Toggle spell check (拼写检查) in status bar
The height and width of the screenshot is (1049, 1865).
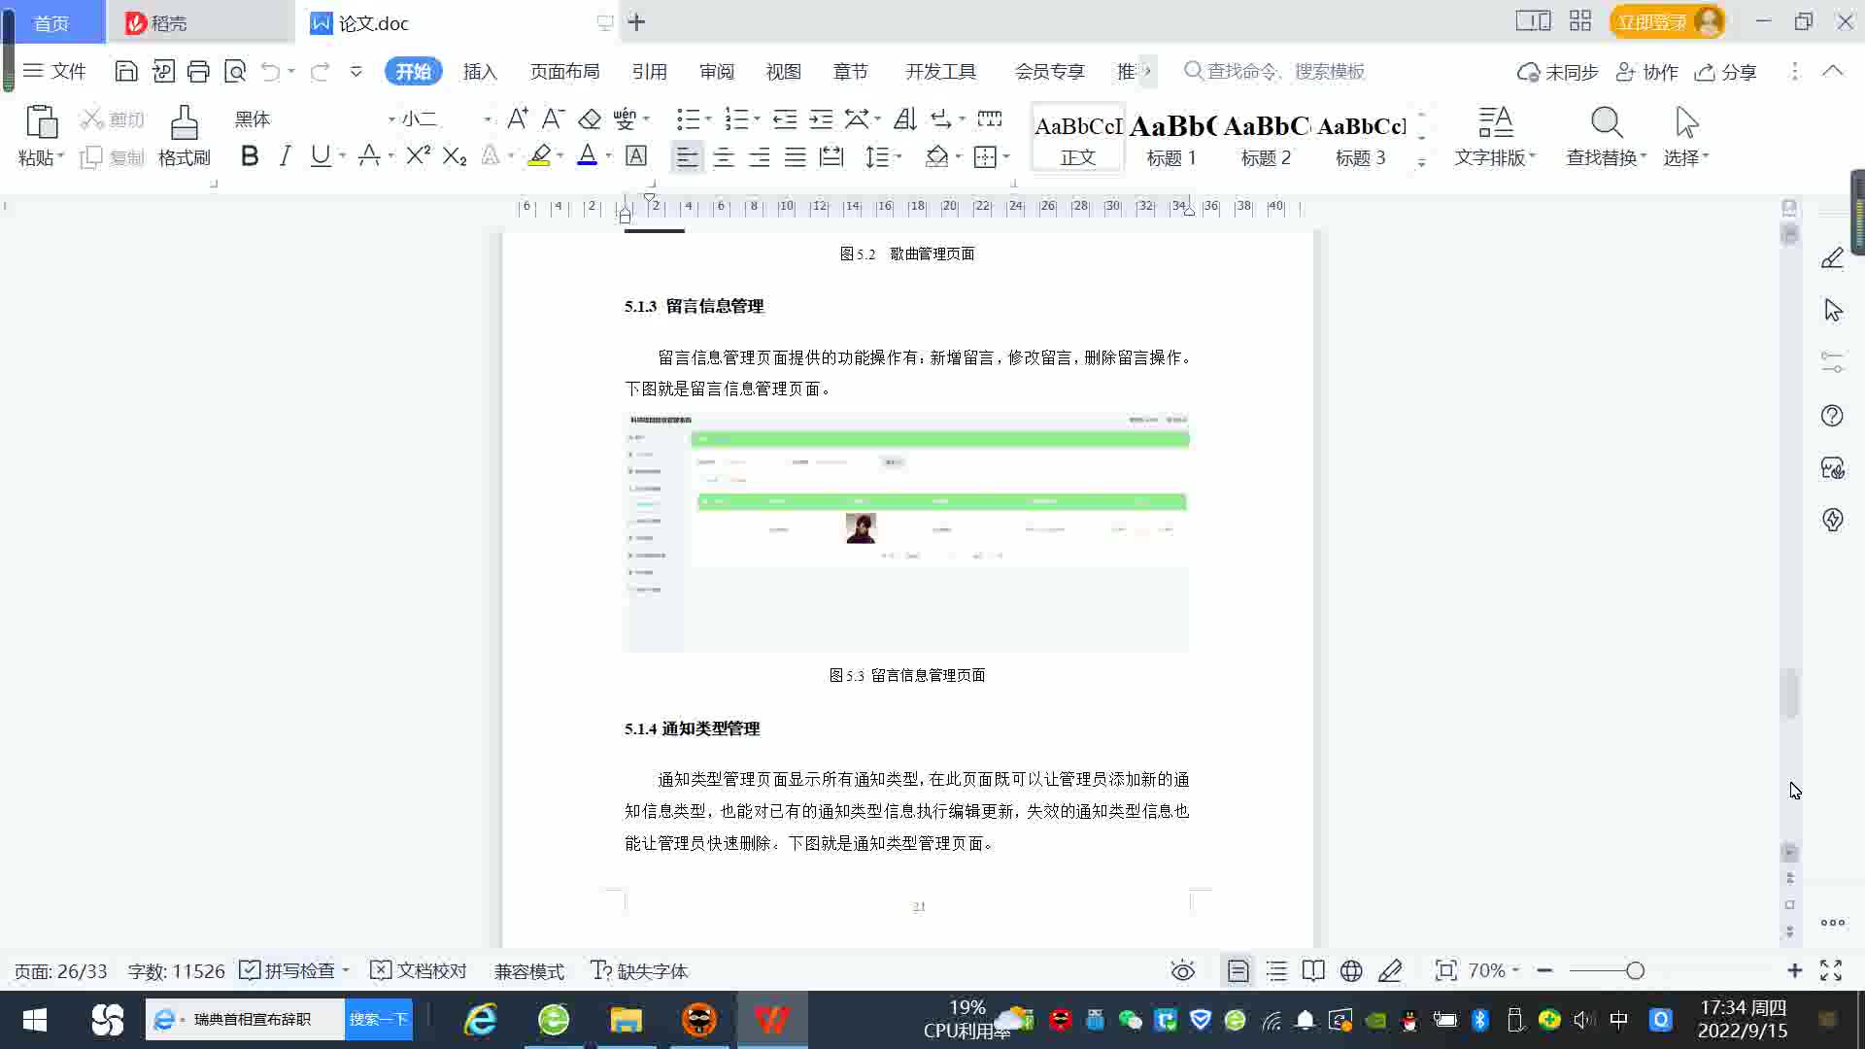[293, 970]
